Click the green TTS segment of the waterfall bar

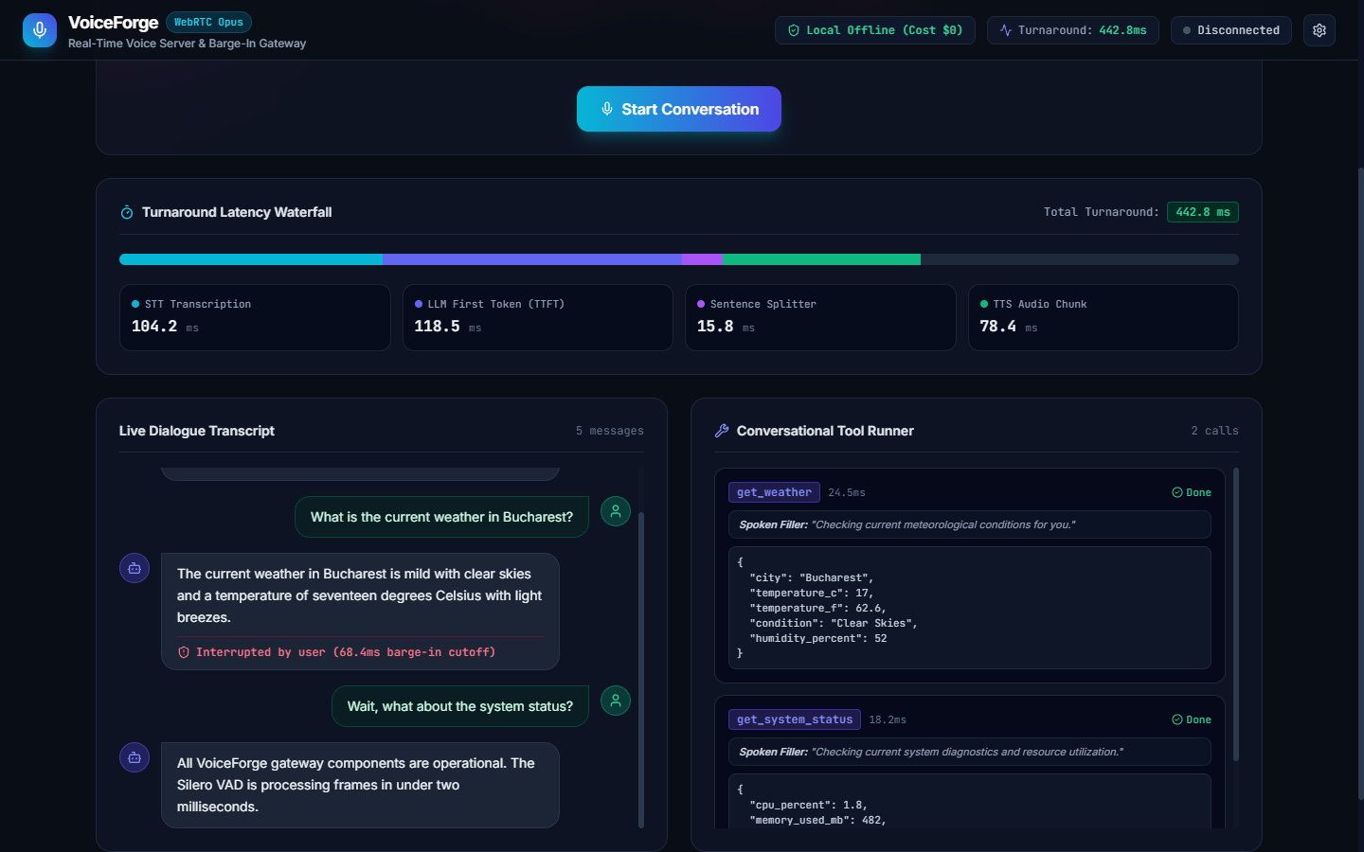pos(822,259)
